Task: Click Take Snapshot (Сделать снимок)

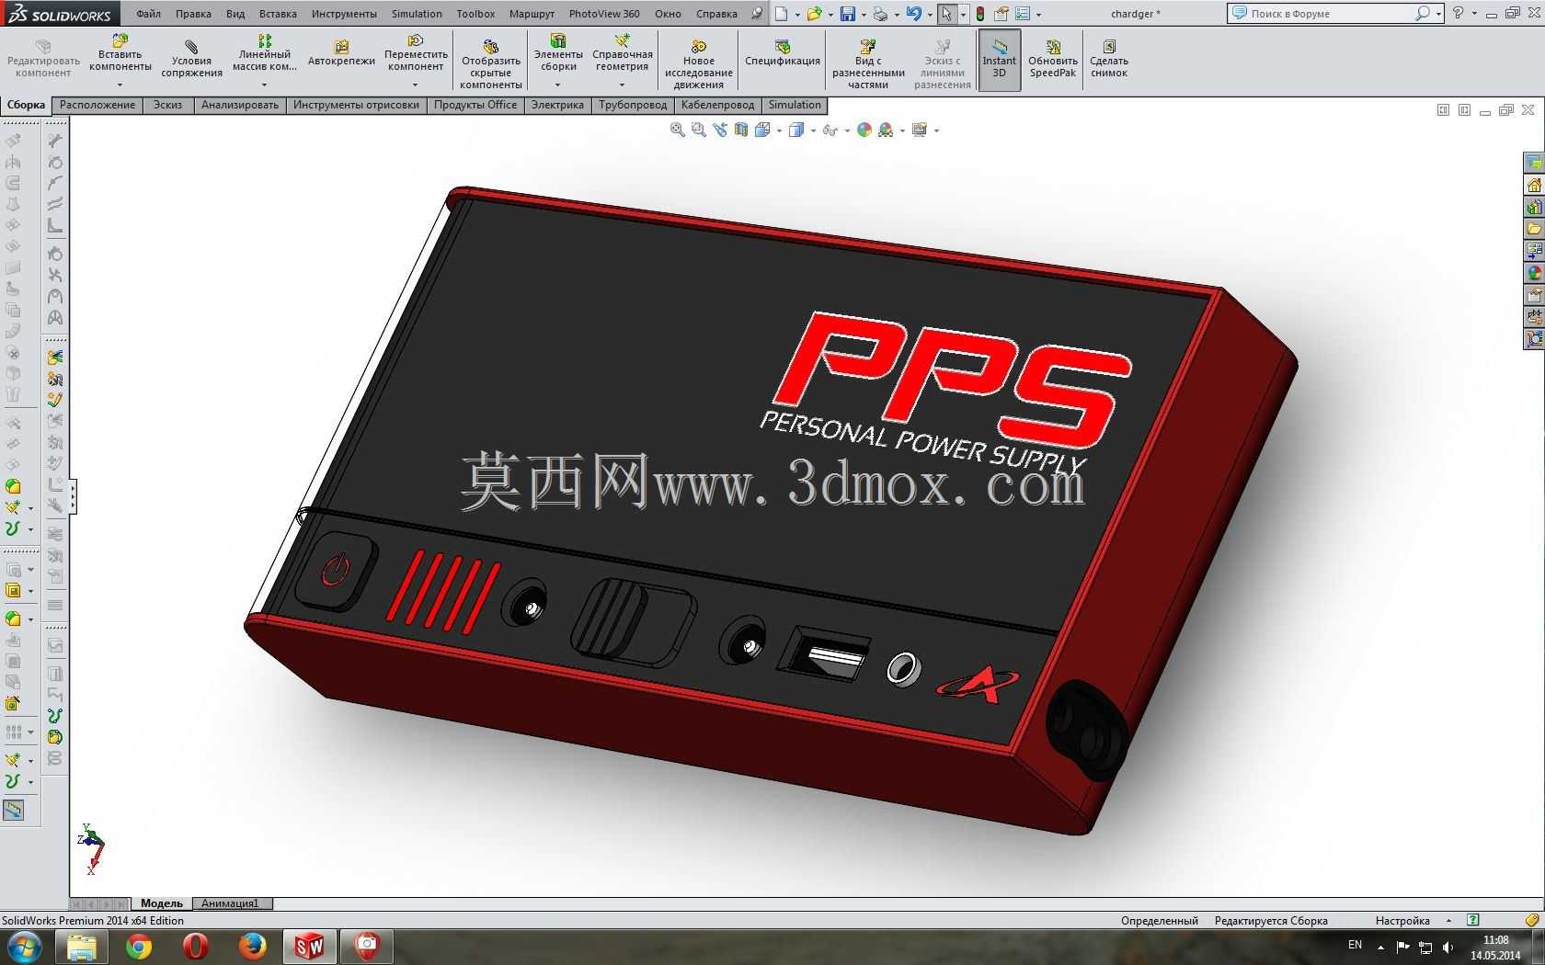Action: point(1109,60)
